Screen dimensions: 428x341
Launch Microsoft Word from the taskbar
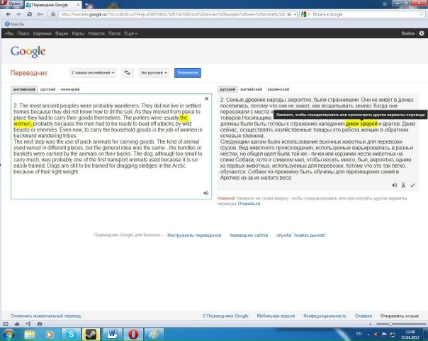point(112,331)
